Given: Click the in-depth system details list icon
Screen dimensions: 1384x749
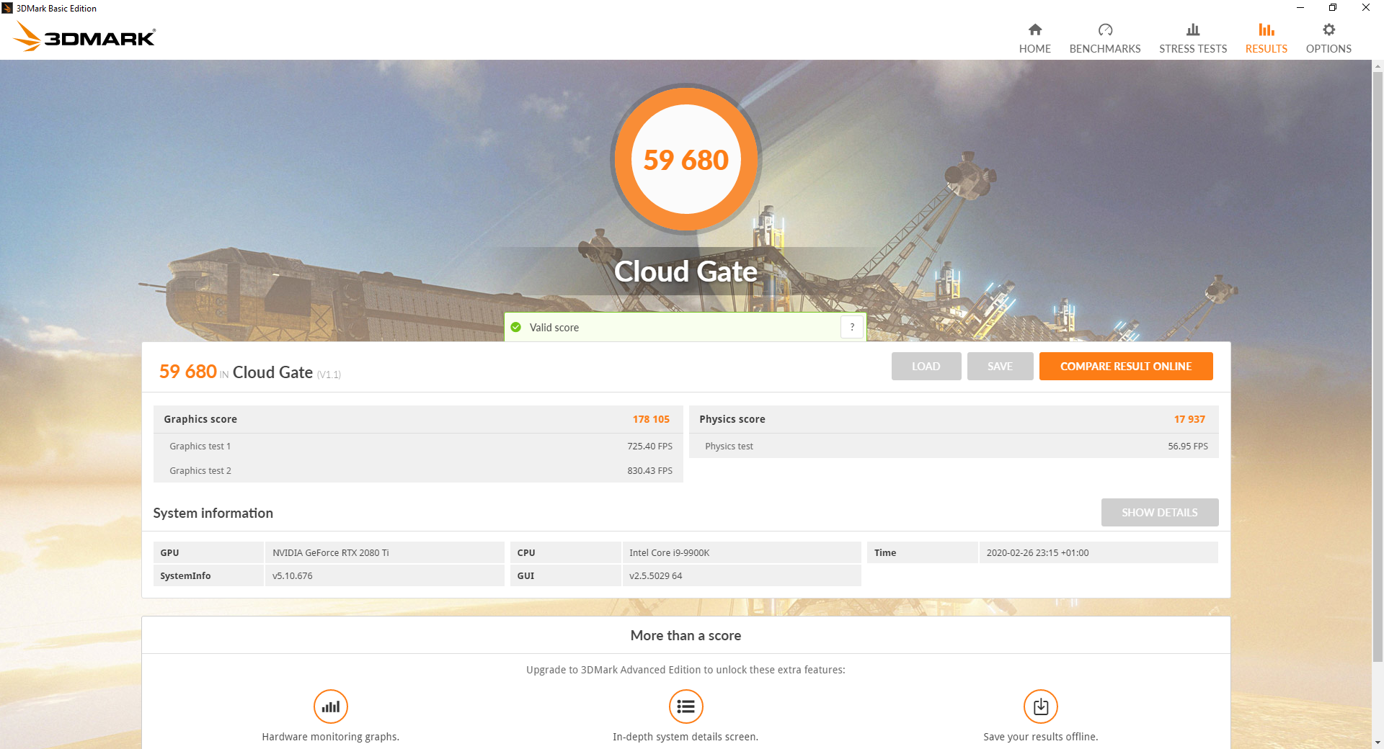Looking at the screenshot, I should [x=686, y=707].
